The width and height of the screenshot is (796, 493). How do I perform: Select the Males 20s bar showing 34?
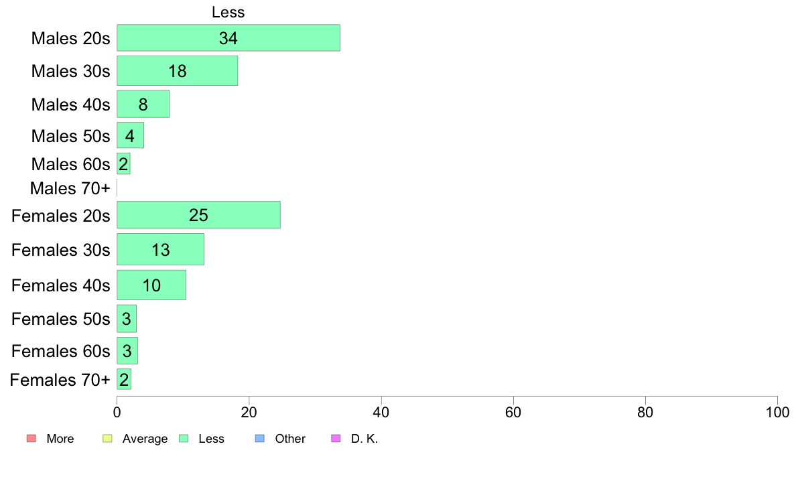point(228,38)
